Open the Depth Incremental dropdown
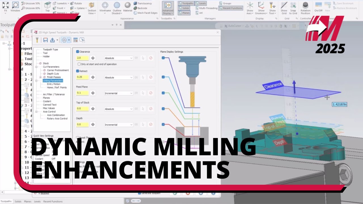Viewport: 363px width, 204px height. (x=119, y=125)
